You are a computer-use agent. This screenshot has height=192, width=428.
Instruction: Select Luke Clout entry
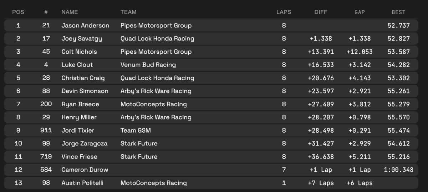click(x=77, y=65)
